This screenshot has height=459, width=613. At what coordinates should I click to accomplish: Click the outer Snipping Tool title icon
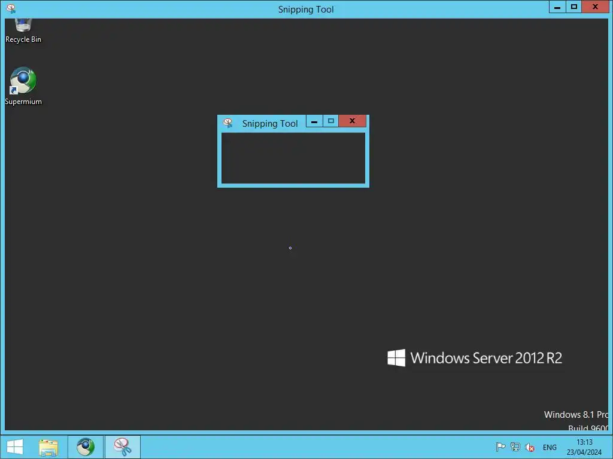[11, 8]
